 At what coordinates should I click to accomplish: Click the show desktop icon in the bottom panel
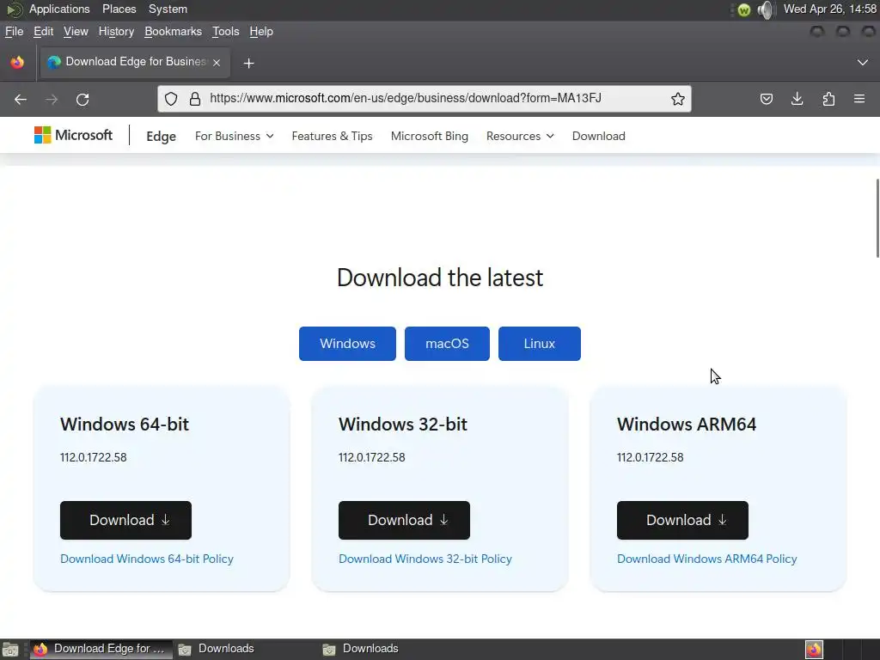(10, 650)
